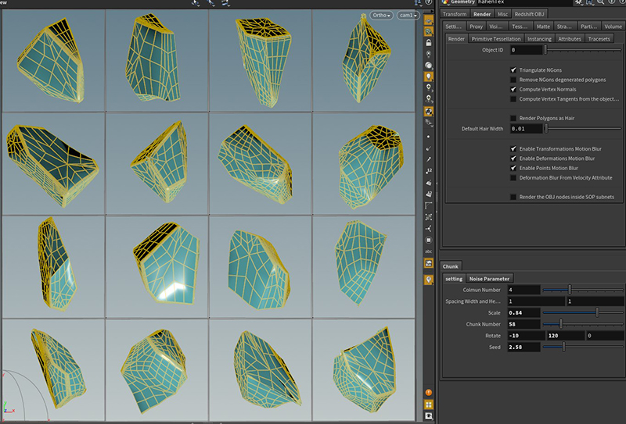Image resolution: width=626 pixels, height=424 pixels.
Task: Click the Colmun Number slider
Action: (x=582, y=290)
